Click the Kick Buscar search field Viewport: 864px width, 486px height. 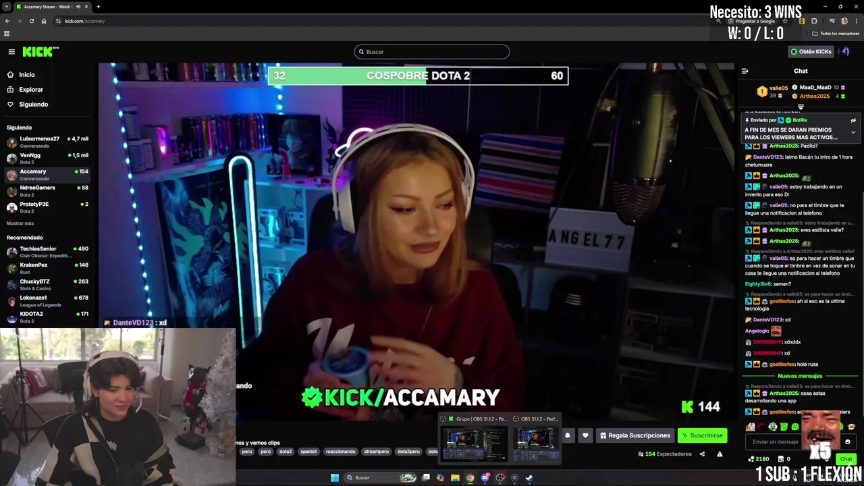[x=432, y=52]
